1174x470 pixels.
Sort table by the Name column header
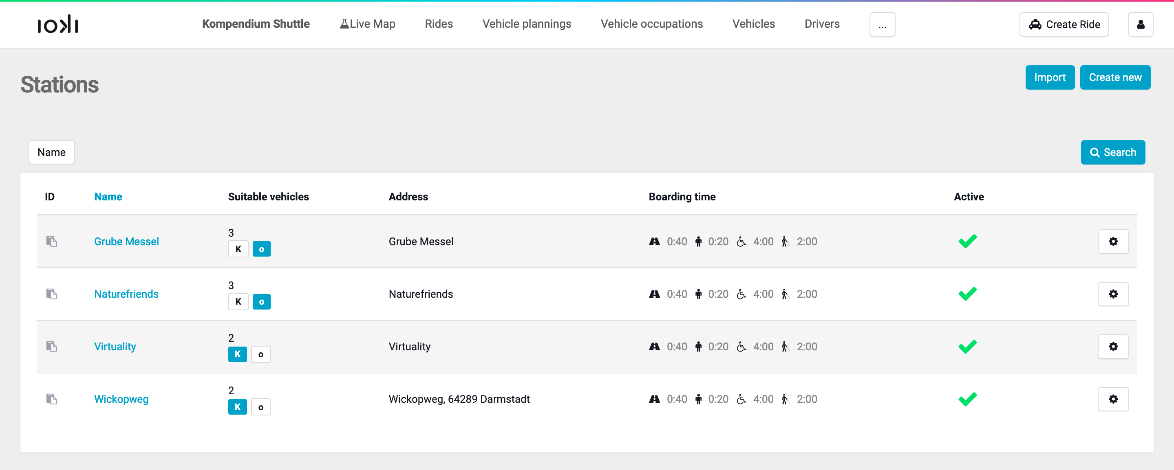pyautogui.click(x=108, y=197)
